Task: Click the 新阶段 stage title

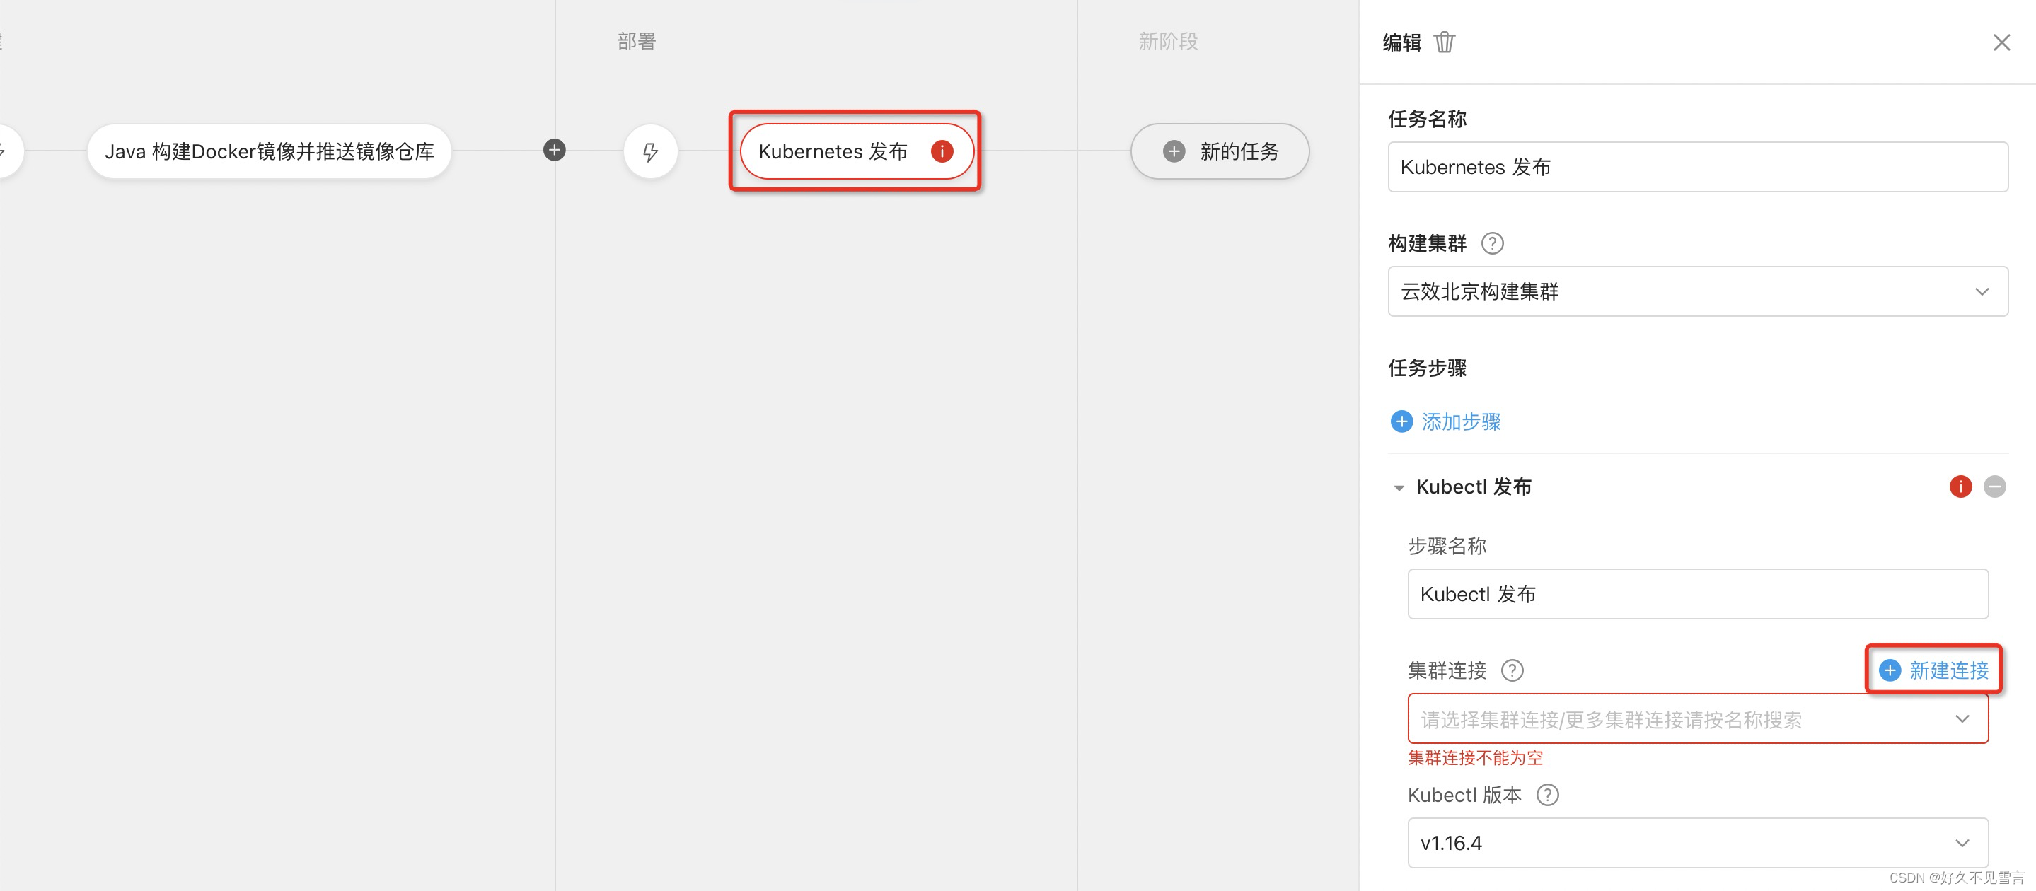Action: click(x=1168, y=42)
